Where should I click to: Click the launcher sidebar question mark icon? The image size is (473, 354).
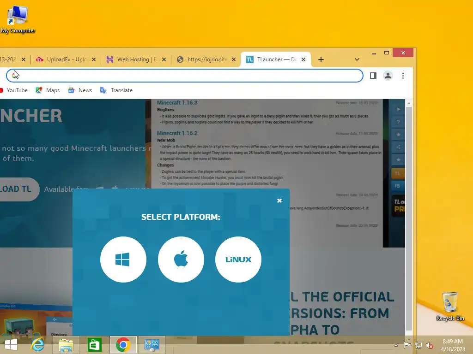coord(398,122)
